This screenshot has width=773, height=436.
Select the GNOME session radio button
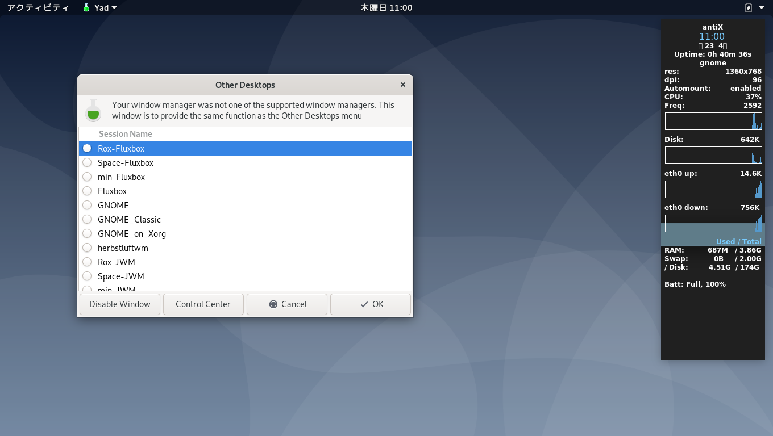87,205
